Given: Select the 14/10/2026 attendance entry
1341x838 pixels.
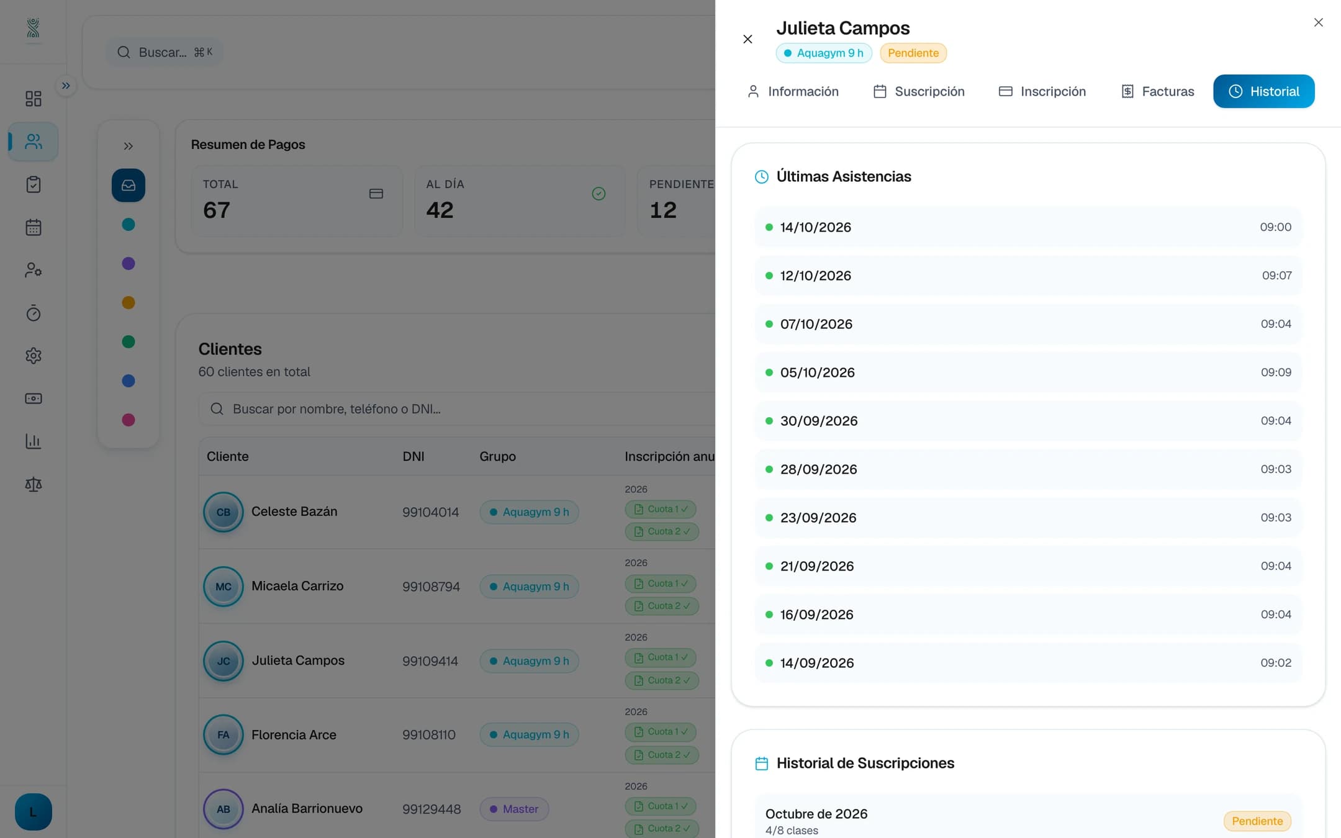Looking at the screenshot, I should tap(1028, 227).
